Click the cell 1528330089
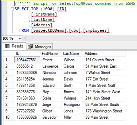Viewport: 137px width, 125px height. click(27, 73)
